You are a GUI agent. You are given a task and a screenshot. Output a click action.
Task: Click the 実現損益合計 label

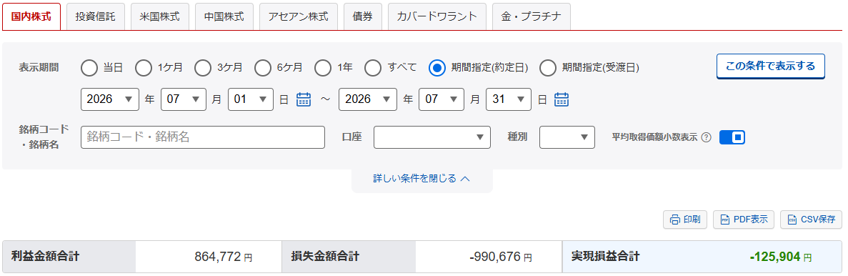click(x=605, y=257)
